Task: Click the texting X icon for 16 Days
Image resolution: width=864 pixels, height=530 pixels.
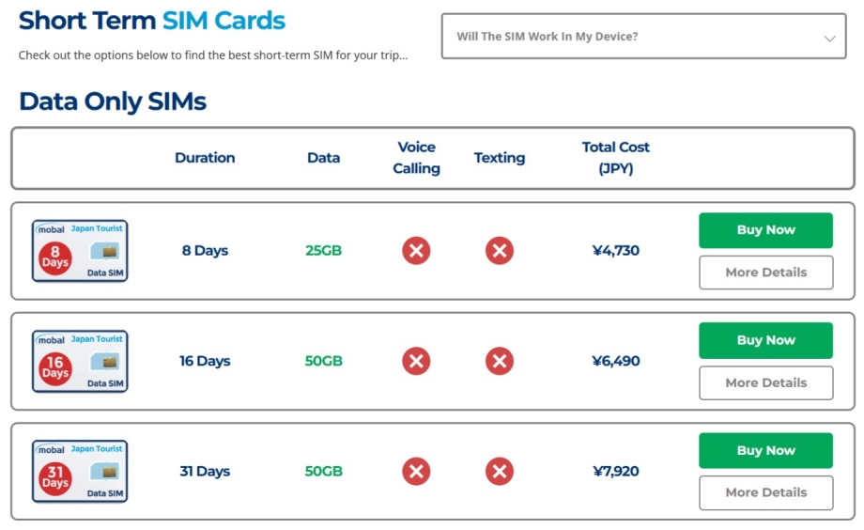Action: point(500,361)
